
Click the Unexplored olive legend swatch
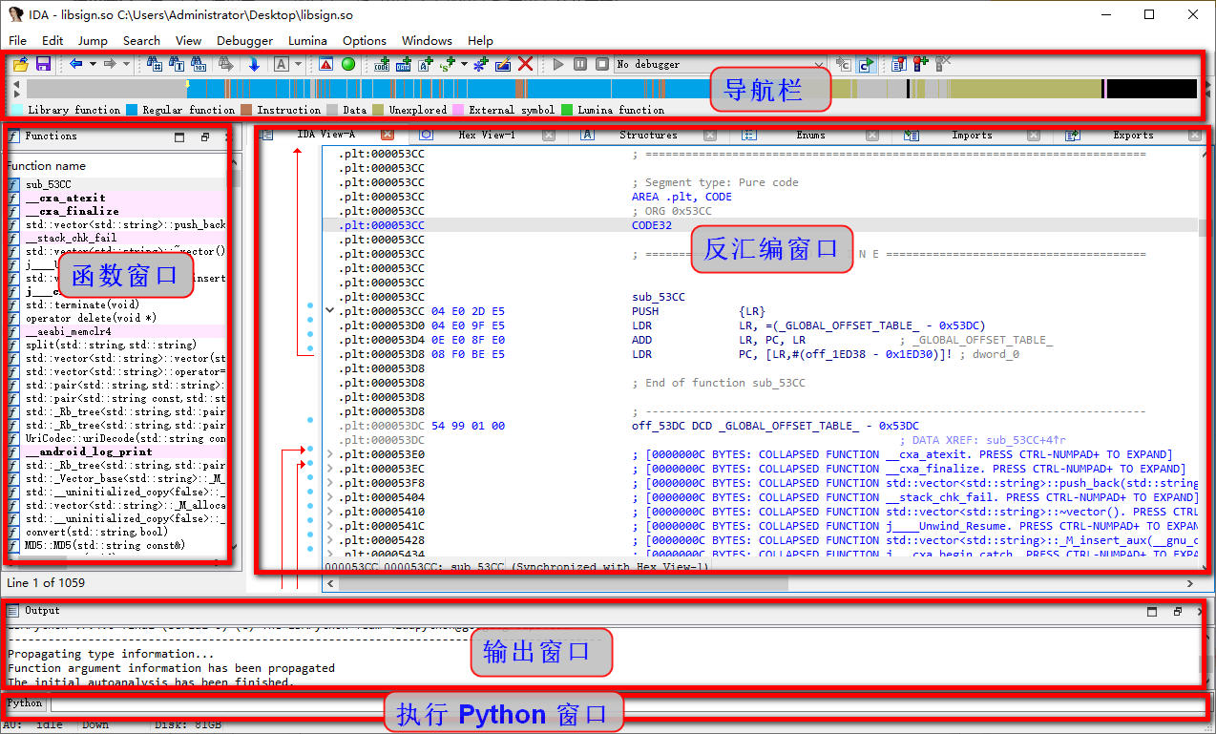point(378,110)
